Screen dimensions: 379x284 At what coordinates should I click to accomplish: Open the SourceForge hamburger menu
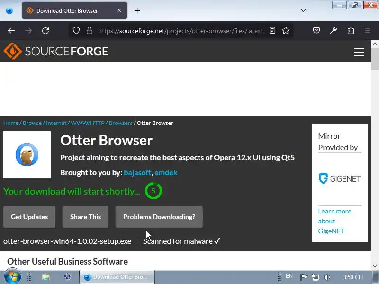tap(359, 52)
